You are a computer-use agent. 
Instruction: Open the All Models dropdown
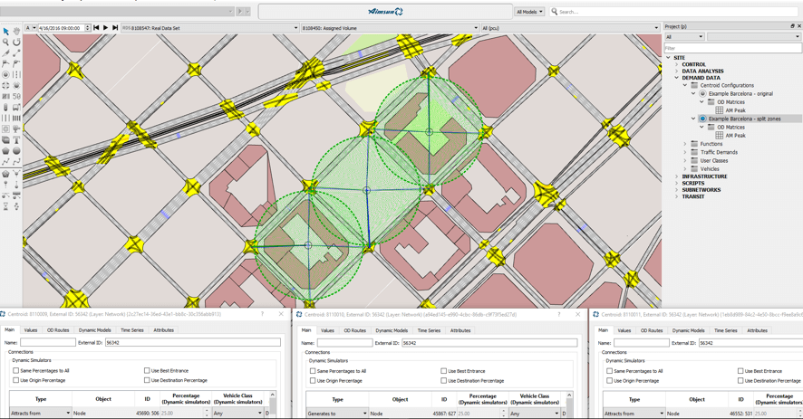pyautogui.click(x=529, y=12)
